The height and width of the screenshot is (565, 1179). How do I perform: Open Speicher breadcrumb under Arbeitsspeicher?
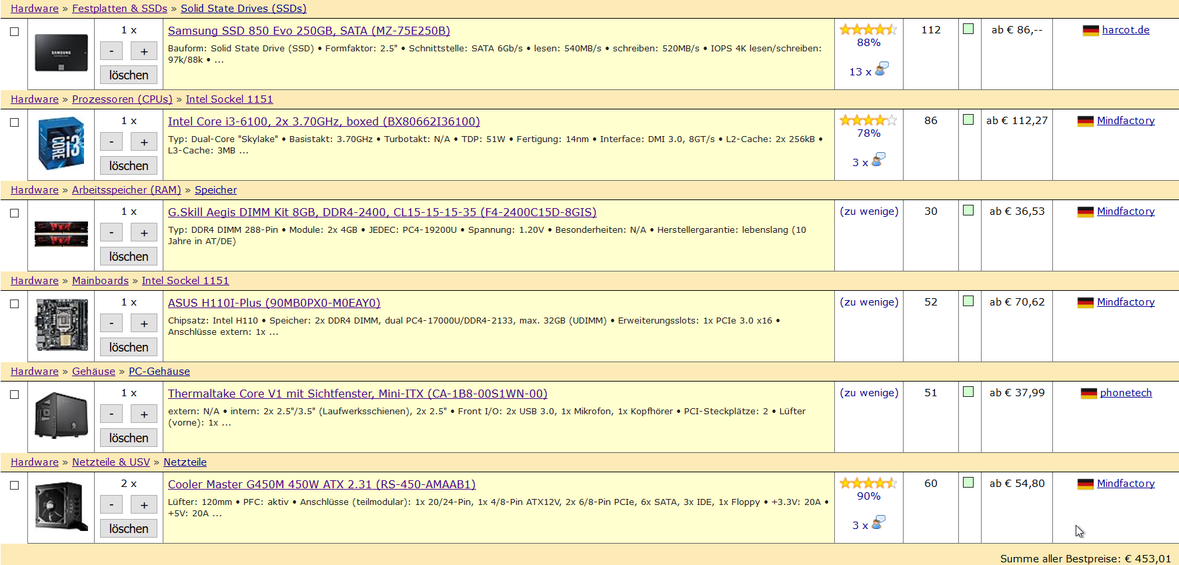point(215,190)
